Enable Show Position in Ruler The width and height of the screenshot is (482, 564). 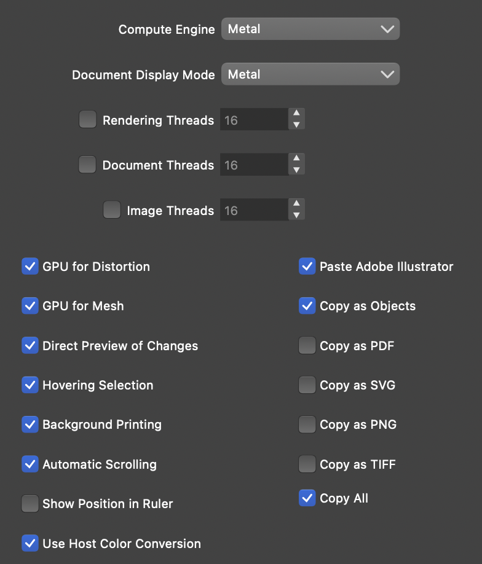[30, 504]
